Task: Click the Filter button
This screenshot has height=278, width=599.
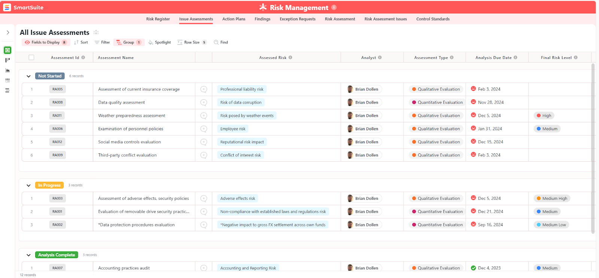Action: click(x=102, y=43)
